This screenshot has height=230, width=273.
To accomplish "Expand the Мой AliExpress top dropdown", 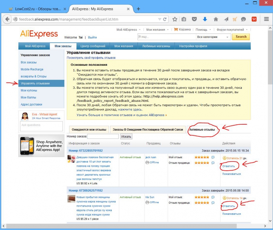I will pyautogui.click(x=128, y=30).
